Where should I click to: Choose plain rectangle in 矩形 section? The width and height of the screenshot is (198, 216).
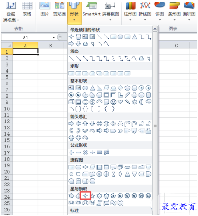[x=71, y=73]
